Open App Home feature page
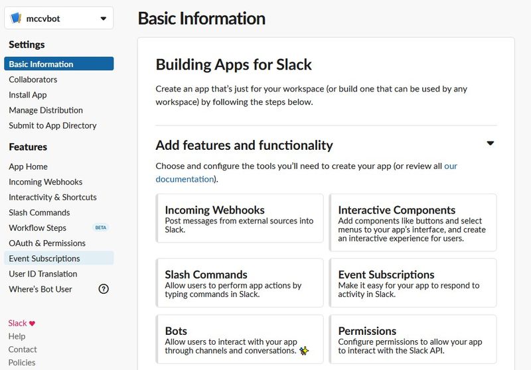Image resolution: width=531 pixels, height=370 pixels. point(28,166)
